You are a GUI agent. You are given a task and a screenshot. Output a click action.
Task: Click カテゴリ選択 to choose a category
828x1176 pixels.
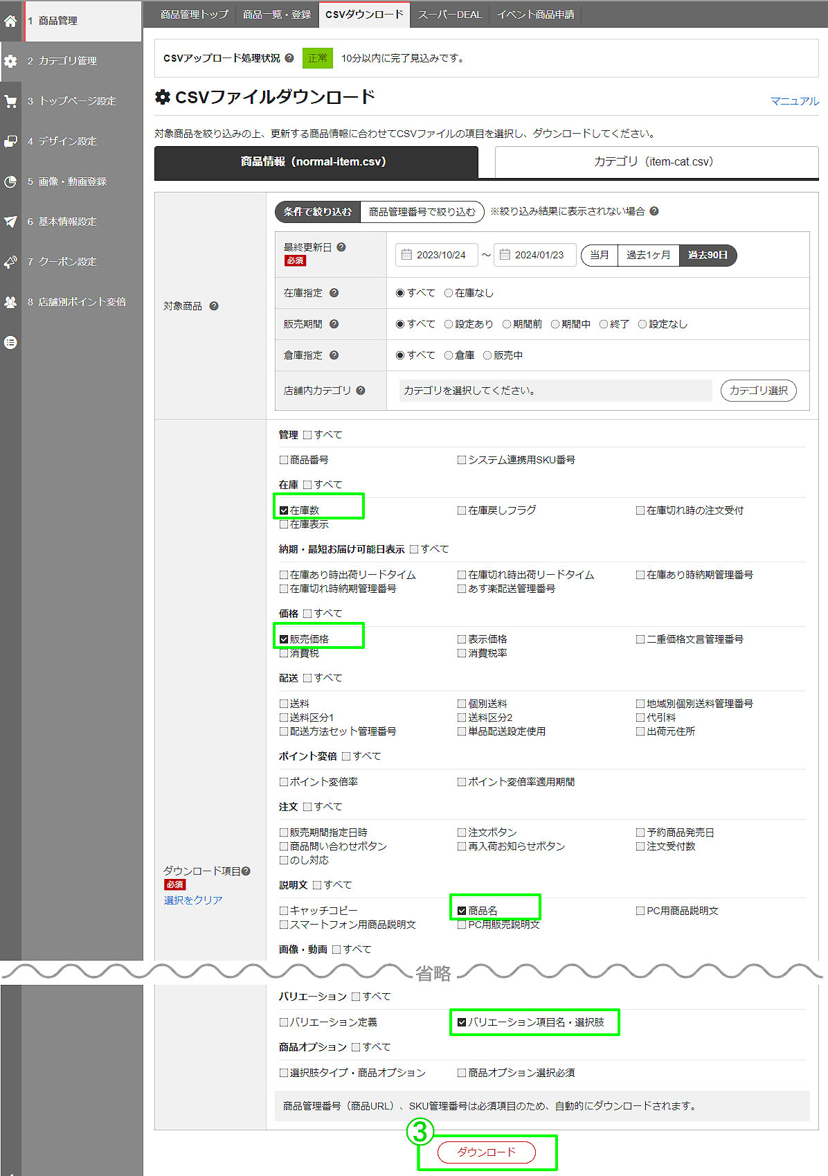coord(758,391)
